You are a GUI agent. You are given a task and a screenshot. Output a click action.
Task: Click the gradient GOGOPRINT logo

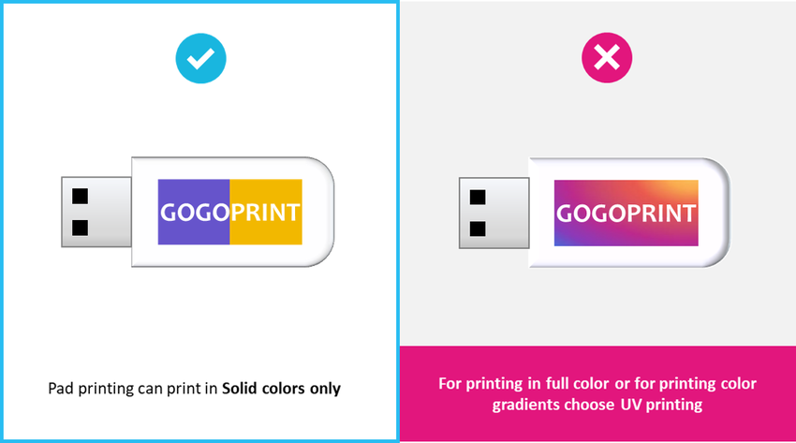click(626, 213)
